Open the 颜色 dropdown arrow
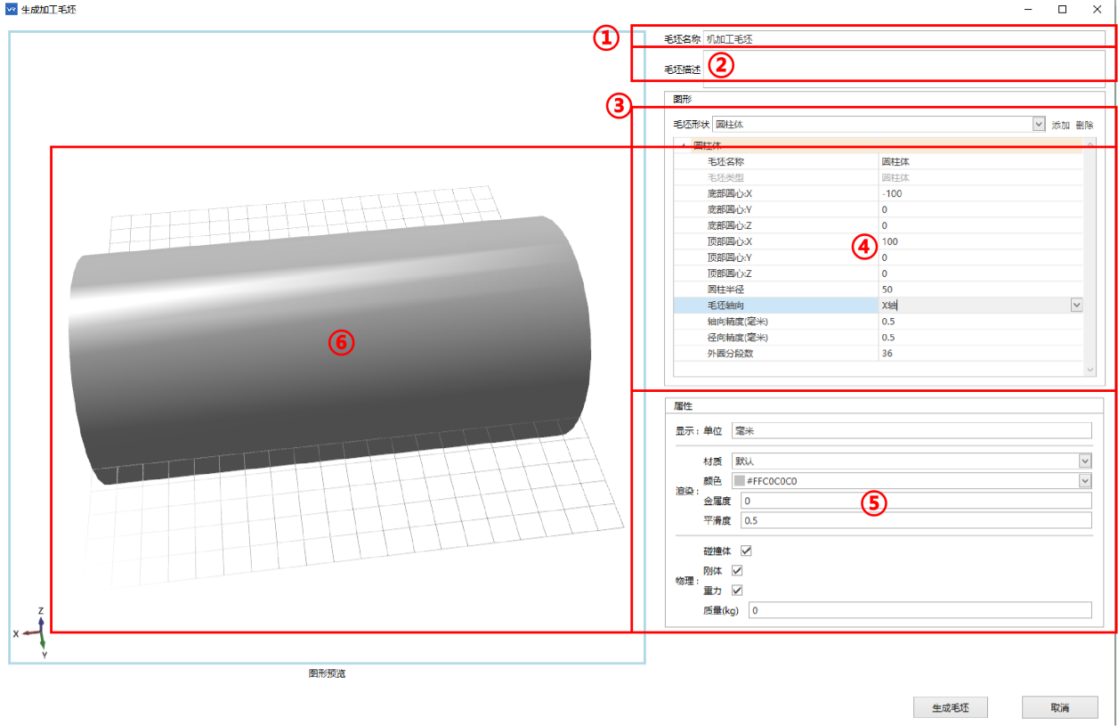Image resolution: width=1118 pixels, height=726 pixels. (x=1085, y=481)
